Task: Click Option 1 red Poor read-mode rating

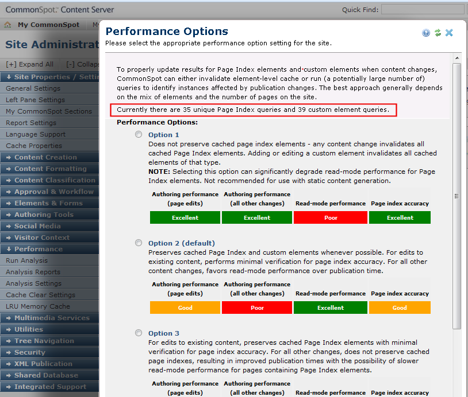Action: (x=331, y=217)
